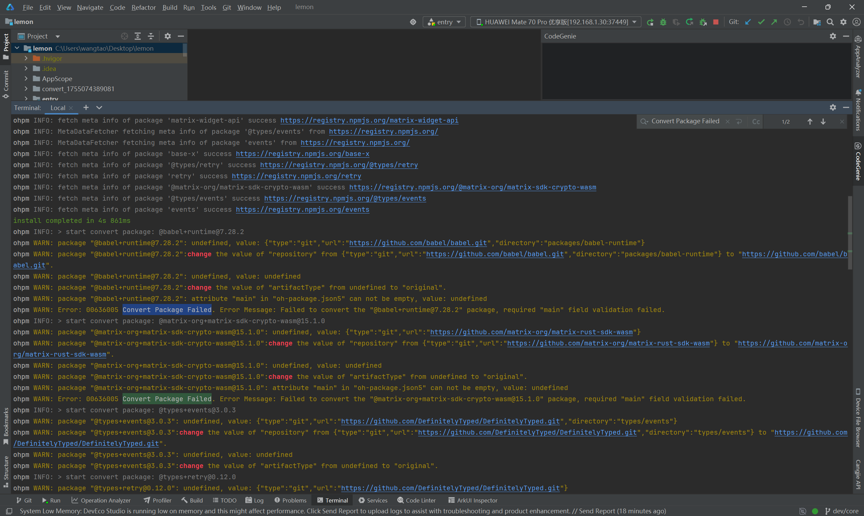The width and height of the screenshot is (864, 516).
Task: Open the Git menu
Action: 227,7
